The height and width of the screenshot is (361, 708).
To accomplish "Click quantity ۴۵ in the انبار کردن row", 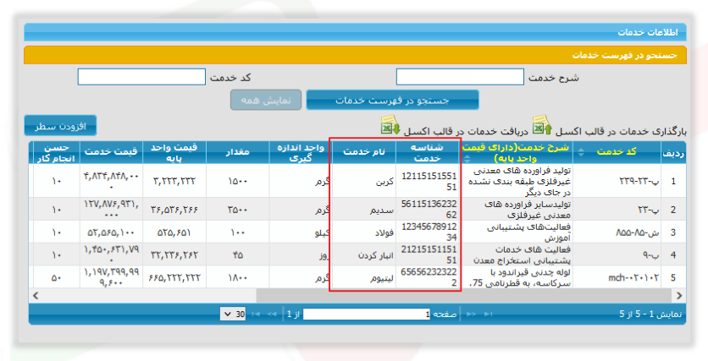I will 237,255.
